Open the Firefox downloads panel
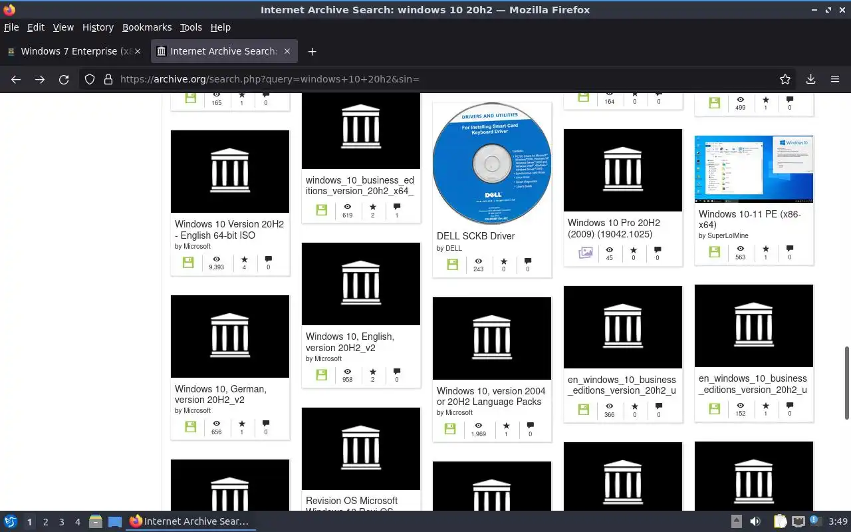 pos(810,79)
